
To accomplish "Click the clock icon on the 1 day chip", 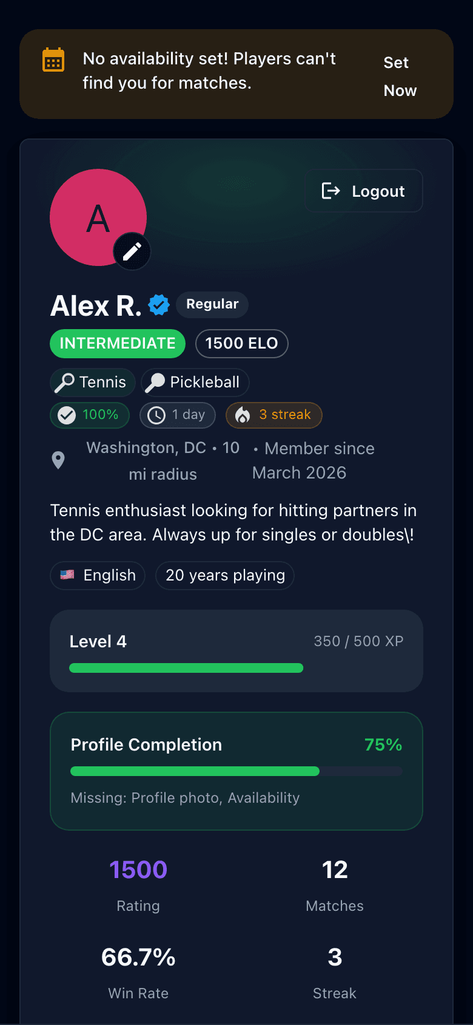I will coord(156,415).
